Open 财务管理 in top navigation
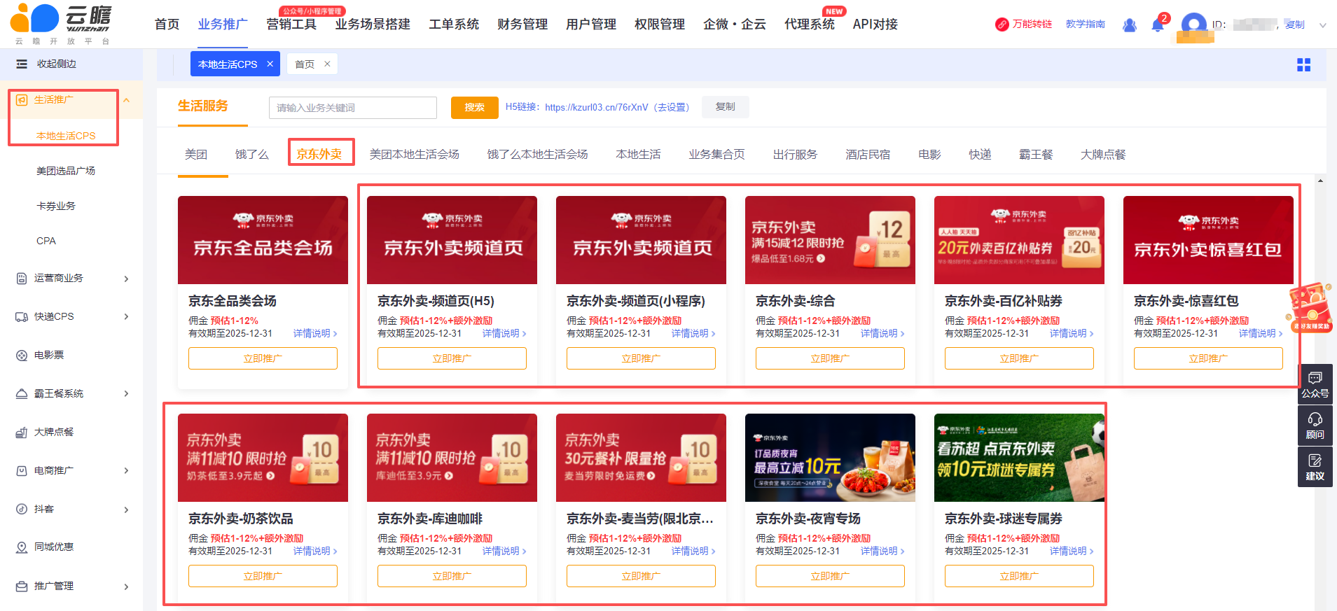Image resolution: width=1337 pixels, height=611 pixels. click(522, 24)
